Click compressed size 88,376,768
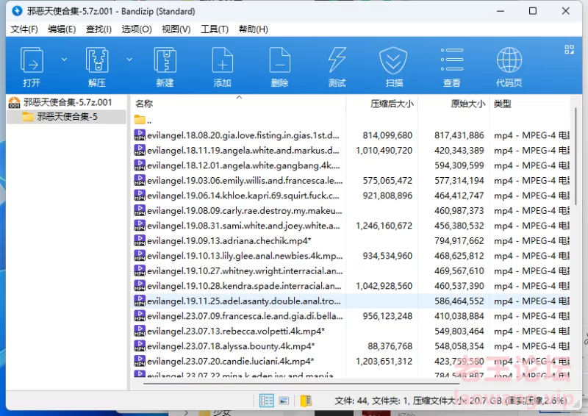This screenshot has height=416, width=588. click(390, 346)
